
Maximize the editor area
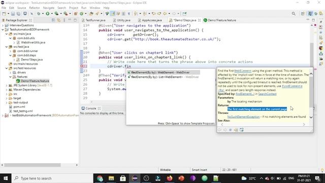[313, 20]
